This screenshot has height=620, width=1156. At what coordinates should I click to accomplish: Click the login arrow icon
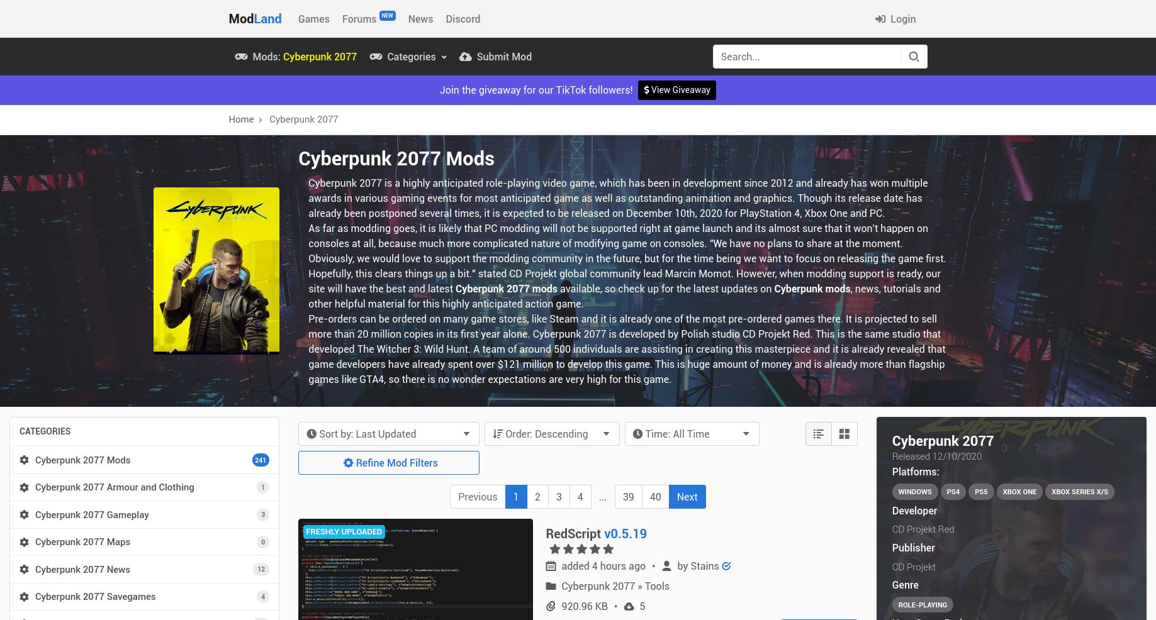(x=880, y=19)
